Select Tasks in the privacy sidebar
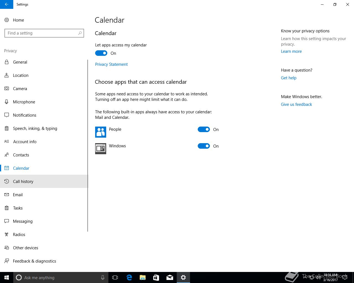The width and height of the screenshot is (354, 283). pyautogui.click(x=44, y=208)
